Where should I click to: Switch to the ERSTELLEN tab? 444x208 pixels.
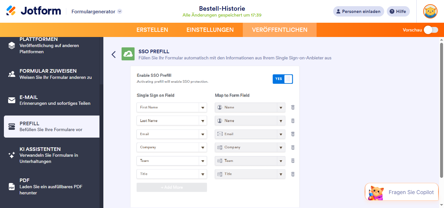coord(152,30)
